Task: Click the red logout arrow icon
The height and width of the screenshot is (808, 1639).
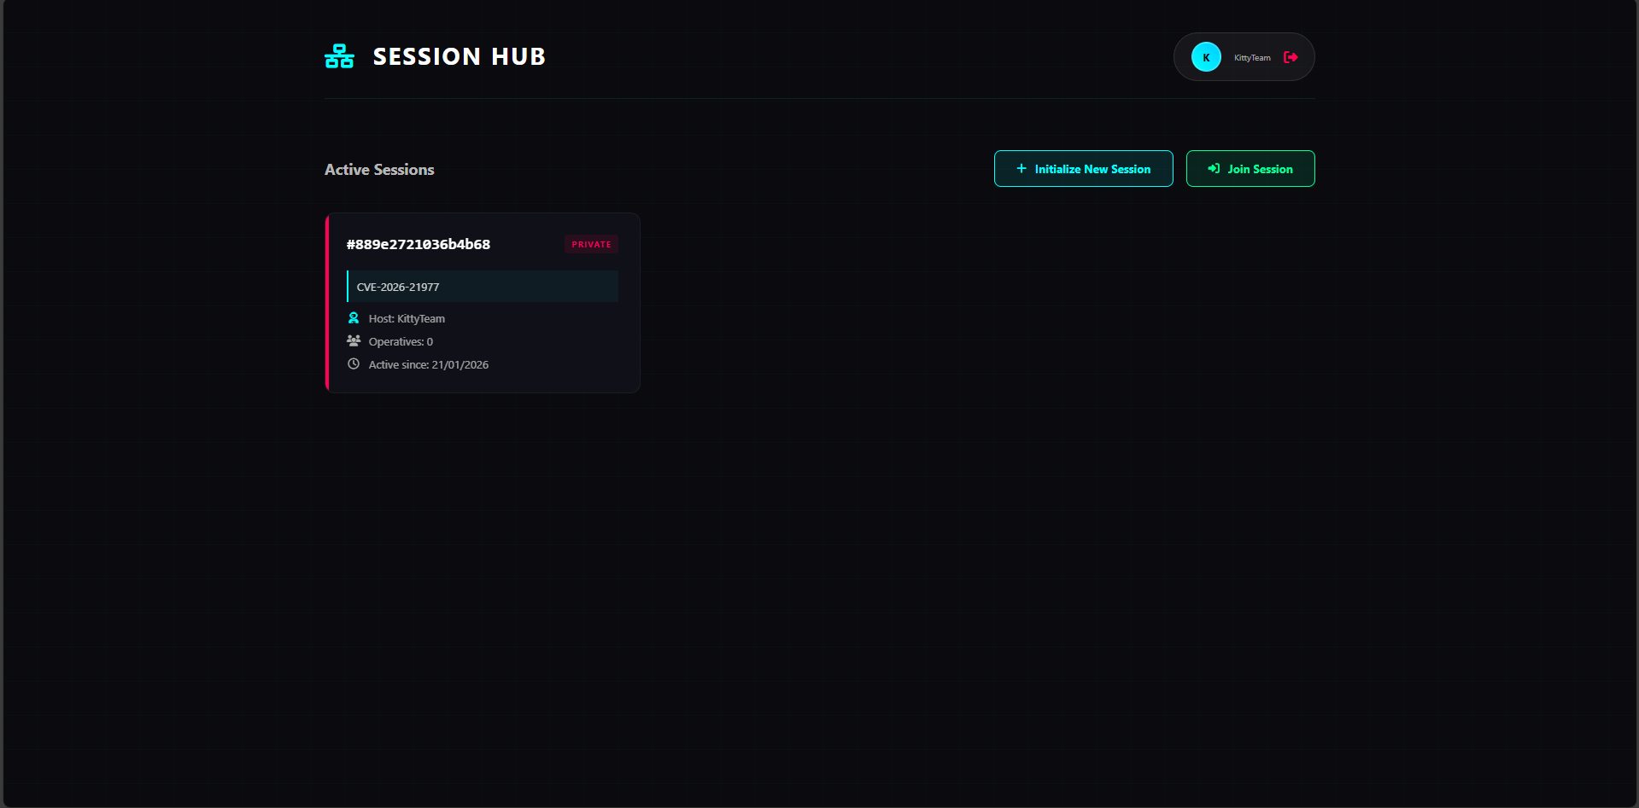Action: (x=1291, y=57)
